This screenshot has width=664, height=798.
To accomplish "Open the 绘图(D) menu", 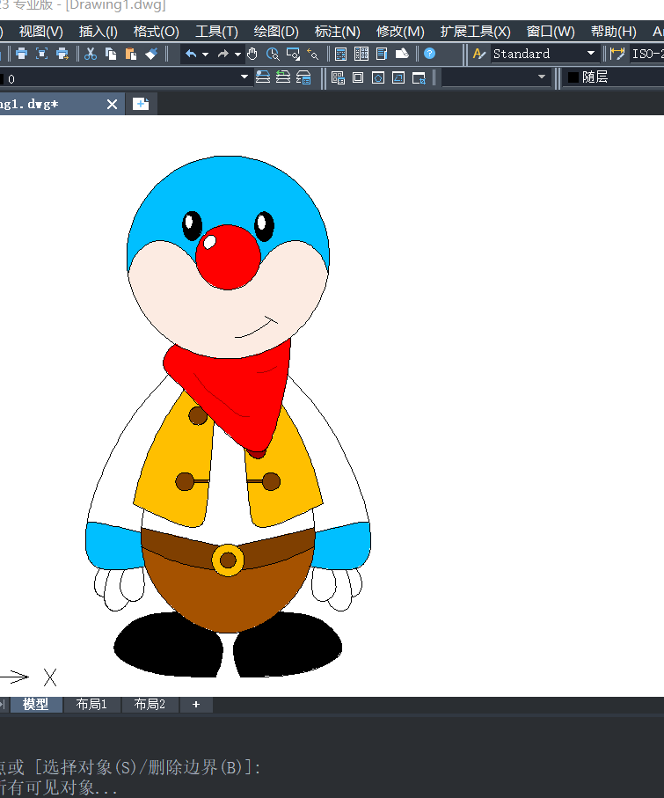I will [x=276, y=32].
